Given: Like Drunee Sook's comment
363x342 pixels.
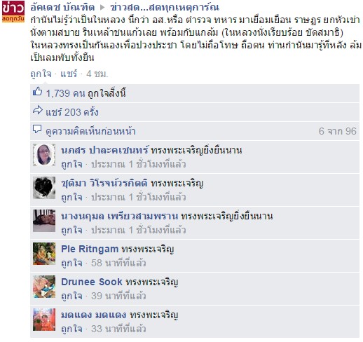Looking at the screenshot, I should (71, 296).
